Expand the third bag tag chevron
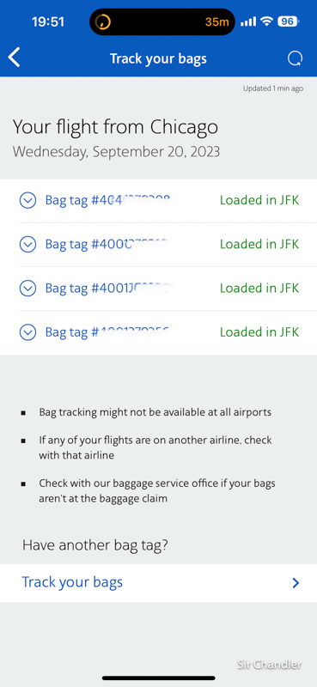 point(28,289)
